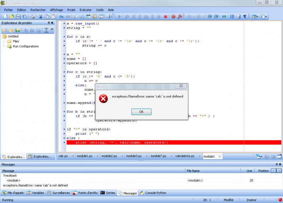The height and width of the screenshot is (203, 283).
Task: Open the Exécuter menu
Action: click(86, 10)
